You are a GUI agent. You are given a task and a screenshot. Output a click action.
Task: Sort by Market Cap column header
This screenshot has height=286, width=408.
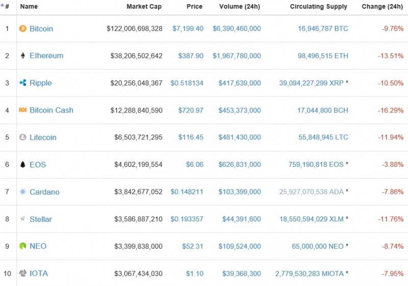[144, 7]
